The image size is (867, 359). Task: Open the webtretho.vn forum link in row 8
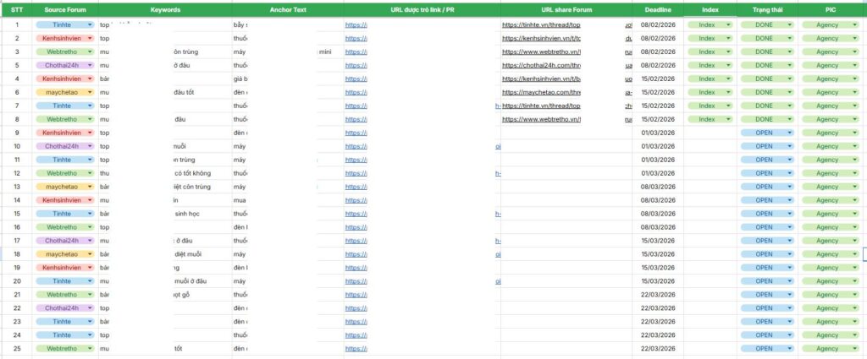[x=541, y=119]
